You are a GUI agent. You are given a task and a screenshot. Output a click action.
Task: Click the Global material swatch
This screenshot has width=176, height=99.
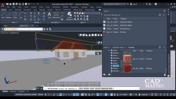click(x=104, y=29)
